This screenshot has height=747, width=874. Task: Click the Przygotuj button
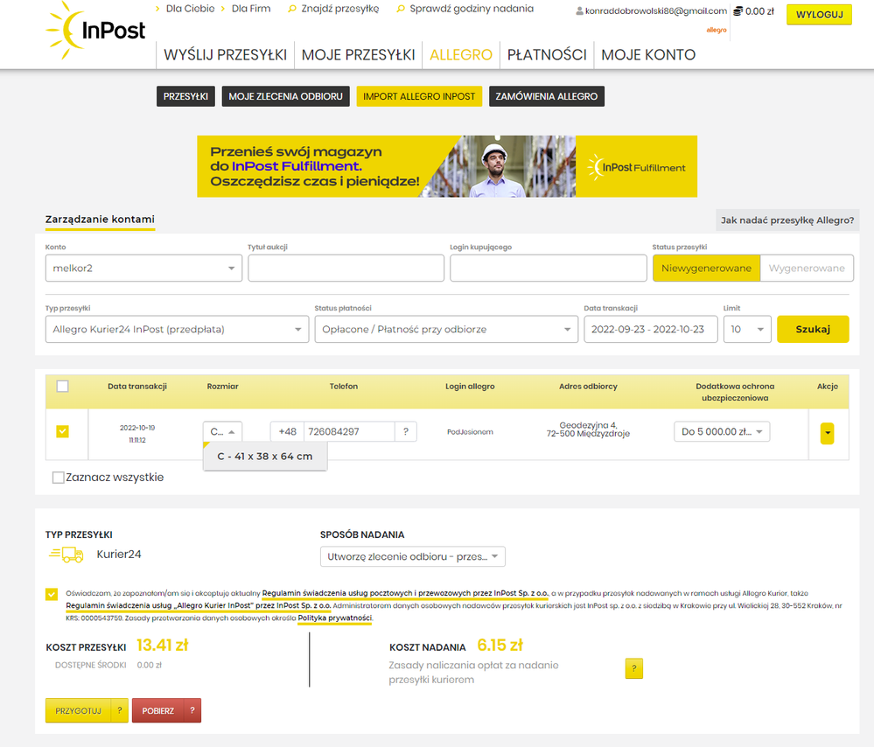click(78, 711)
